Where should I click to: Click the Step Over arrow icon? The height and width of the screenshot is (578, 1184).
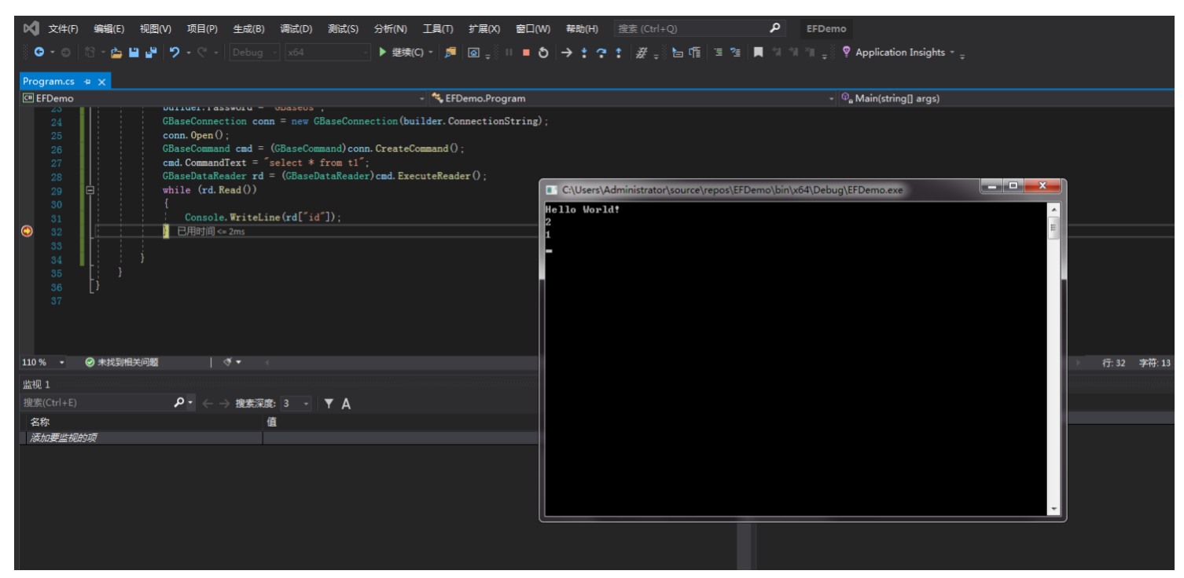pos(601,53)
